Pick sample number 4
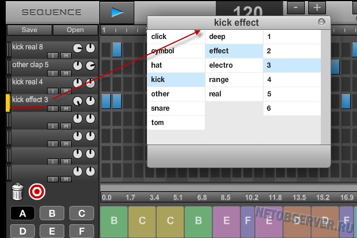 pyautogui.click(x=292, y=80)
